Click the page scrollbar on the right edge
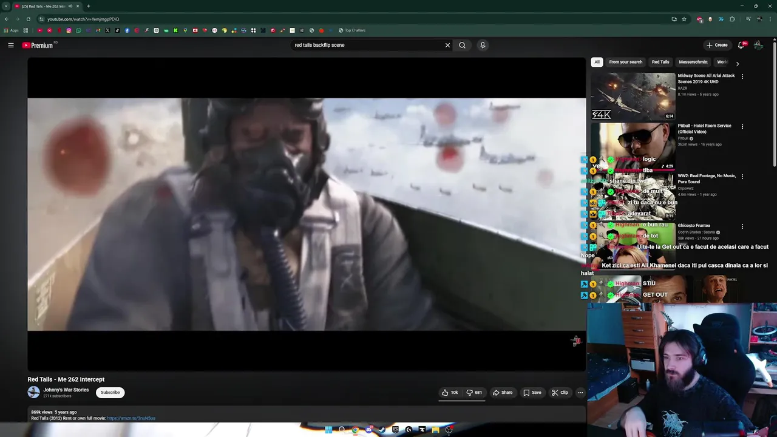Image resolution: width=777 pixels, height=437 pixels. click(x=775, y=103)
